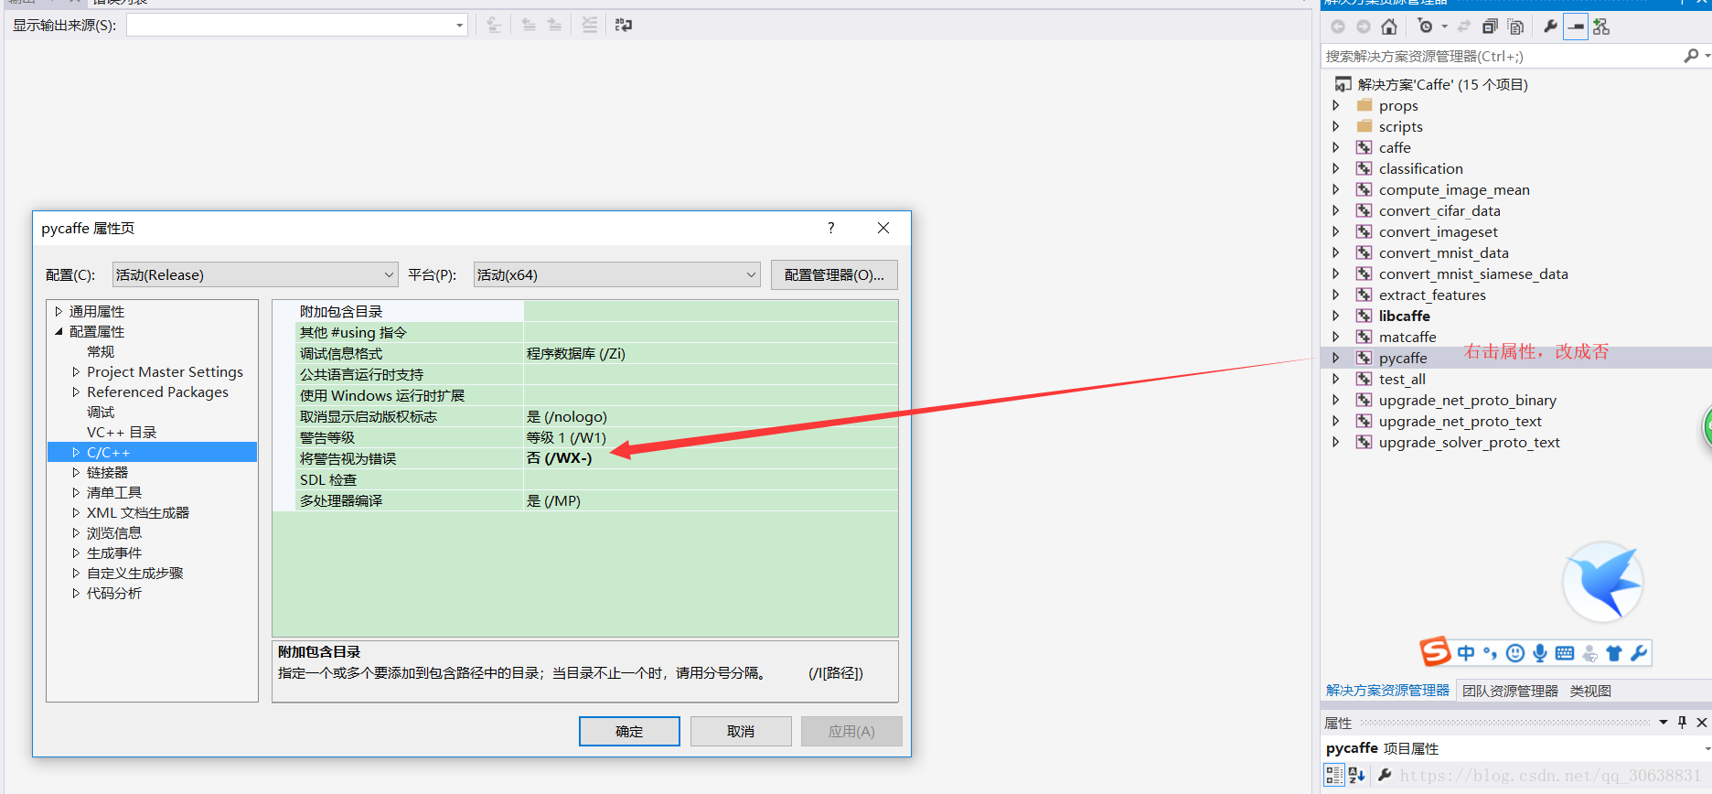
Task: Click the search box in Solution Explorer
Action: pyautogui.click(x=1501, y=56)
